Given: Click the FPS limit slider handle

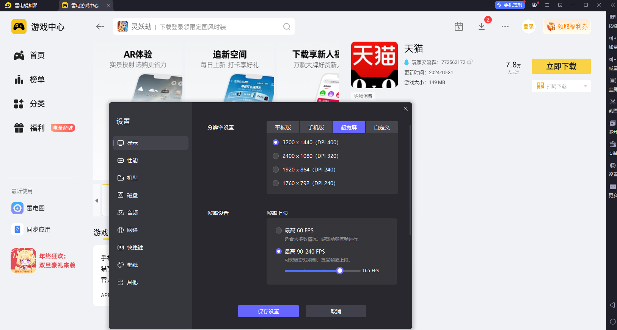Looking at the screenshot, I should click(340, 271).
